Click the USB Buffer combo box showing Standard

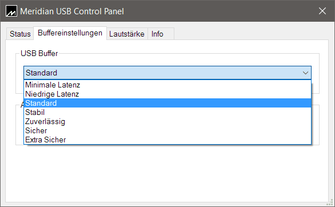(167, 73)
